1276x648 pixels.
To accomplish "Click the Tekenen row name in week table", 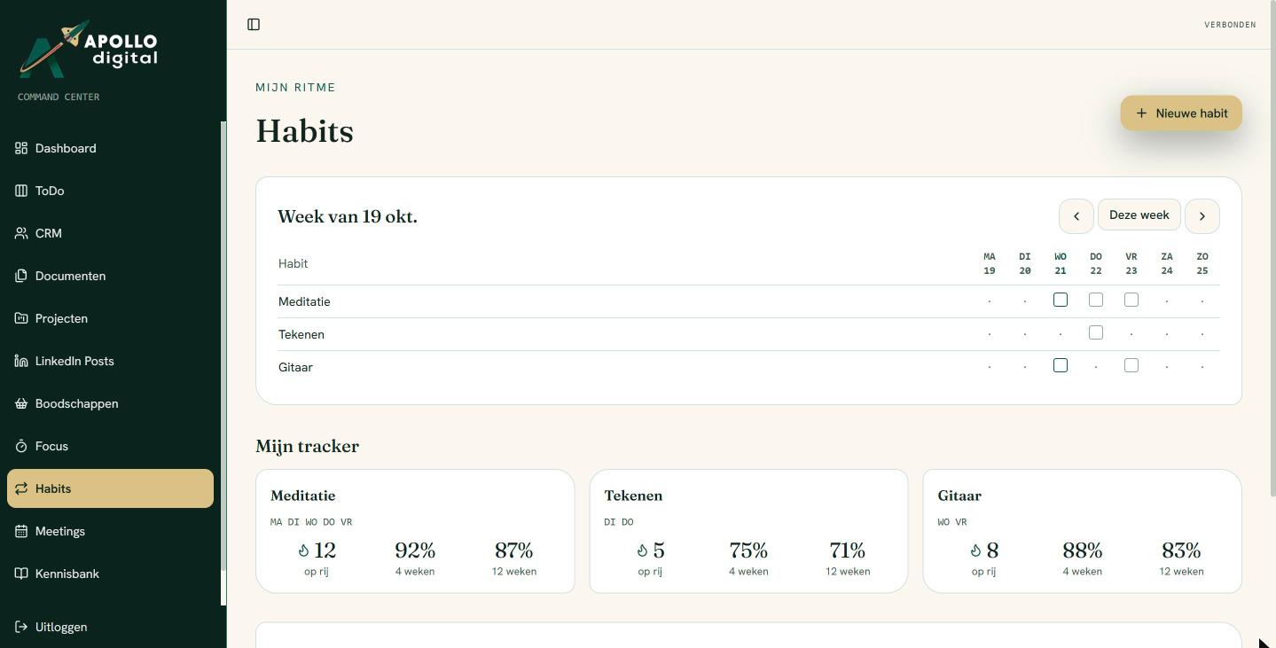I will coord(301,334).
